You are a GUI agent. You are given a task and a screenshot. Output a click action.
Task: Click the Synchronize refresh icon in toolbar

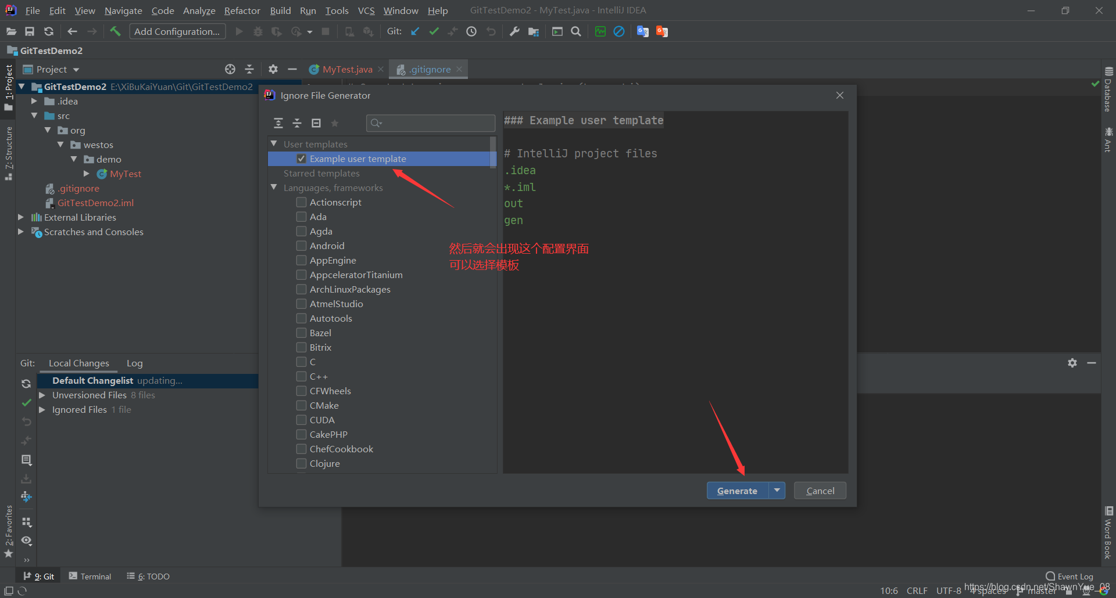[49, 31]
